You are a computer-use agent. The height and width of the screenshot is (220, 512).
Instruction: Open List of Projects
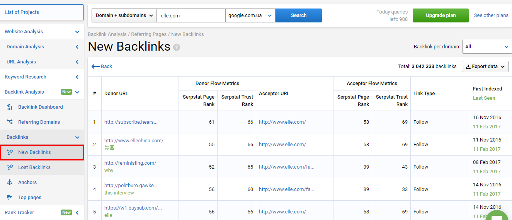tap(42, 12)
